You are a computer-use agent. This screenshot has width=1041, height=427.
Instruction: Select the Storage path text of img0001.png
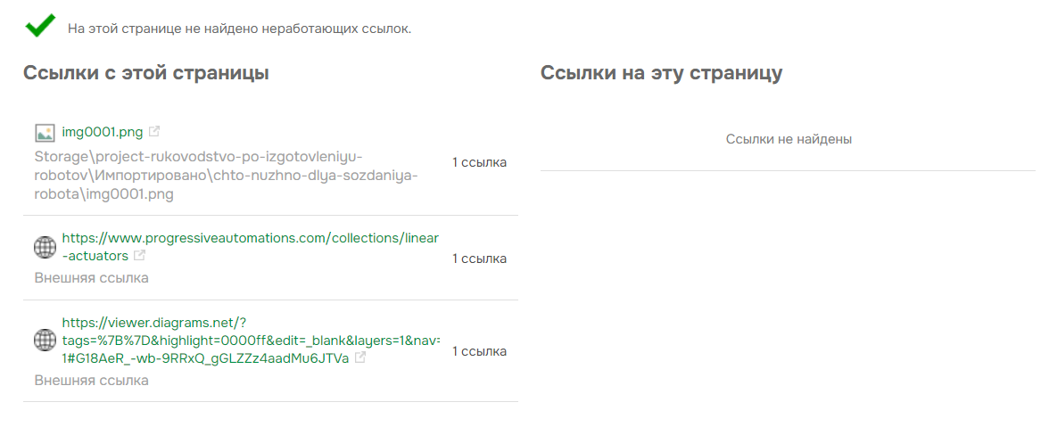(227, 177)
